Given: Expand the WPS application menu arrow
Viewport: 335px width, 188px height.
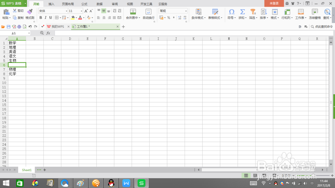Looking at the screenshot, I should click(25, 3).
